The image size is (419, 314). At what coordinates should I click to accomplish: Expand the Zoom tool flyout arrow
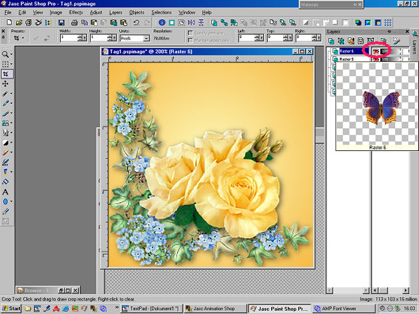click(11, 55)
